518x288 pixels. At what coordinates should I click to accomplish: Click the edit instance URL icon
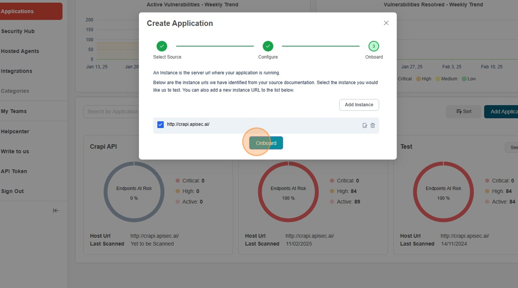(x=365, y=126)
